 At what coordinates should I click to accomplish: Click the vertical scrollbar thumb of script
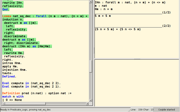point(91,66)
